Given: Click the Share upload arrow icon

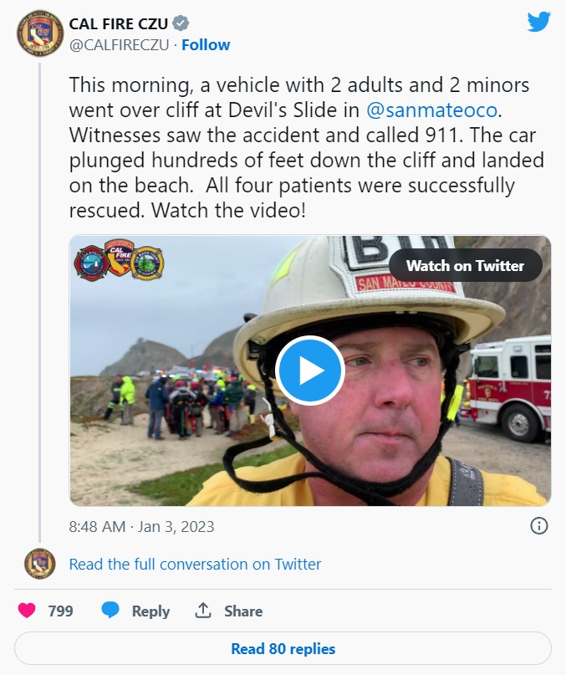Looking at the screenshot, I should tap(203, 611).
